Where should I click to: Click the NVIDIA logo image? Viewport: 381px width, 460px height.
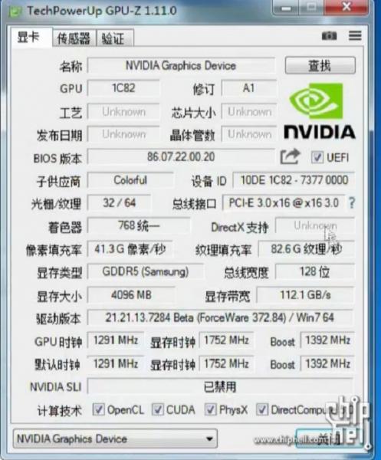pos(320,111)
